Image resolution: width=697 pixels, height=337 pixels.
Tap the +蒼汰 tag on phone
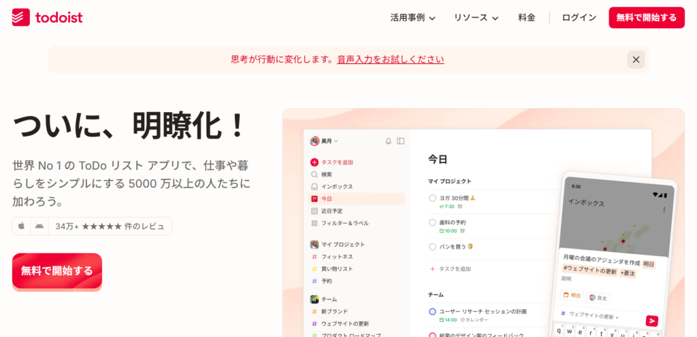[628, 273]
